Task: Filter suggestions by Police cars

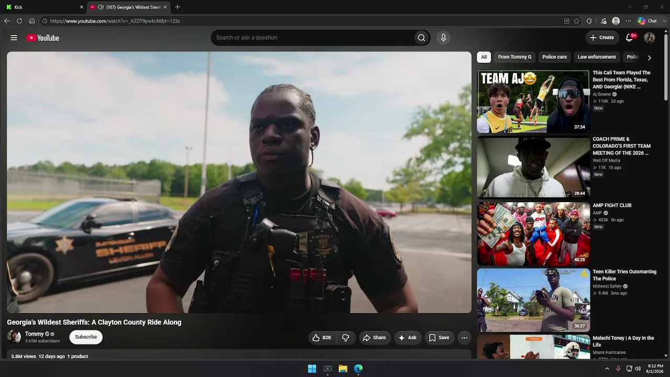Action: 554,57
